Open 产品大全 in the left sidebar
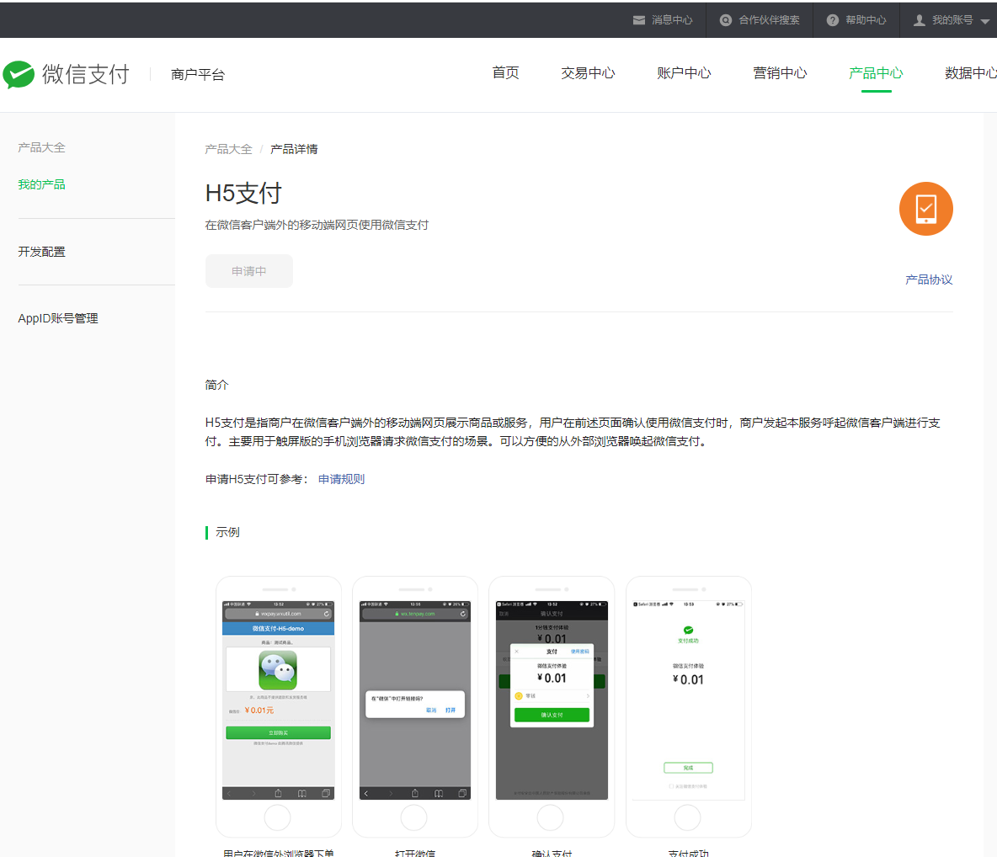 click(x=42, y=147)
